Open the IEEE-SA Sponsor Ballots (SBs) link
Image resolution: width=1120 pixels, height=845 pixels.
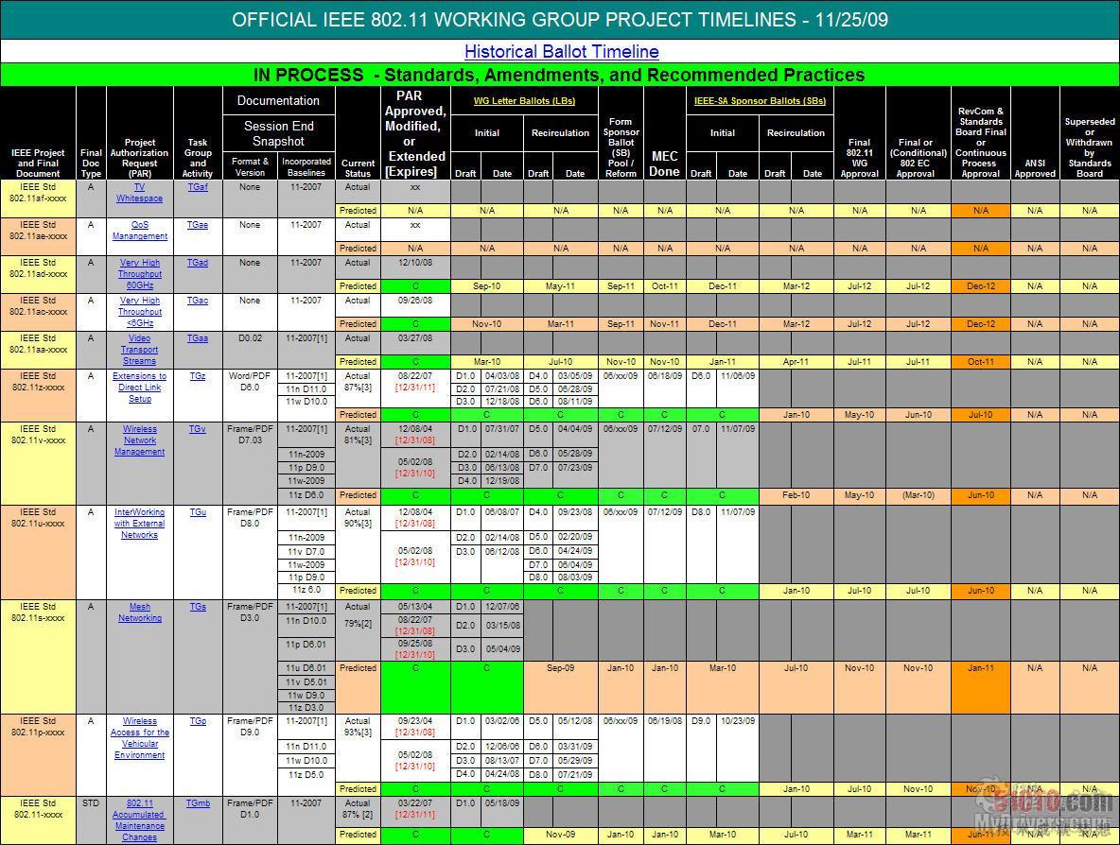(x=760, y=100)
